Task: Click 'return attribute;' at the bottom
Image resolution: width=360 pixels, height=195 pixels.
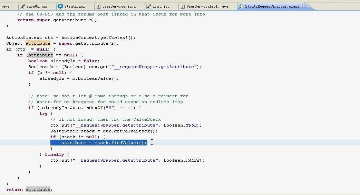Action: coord(29,189)
